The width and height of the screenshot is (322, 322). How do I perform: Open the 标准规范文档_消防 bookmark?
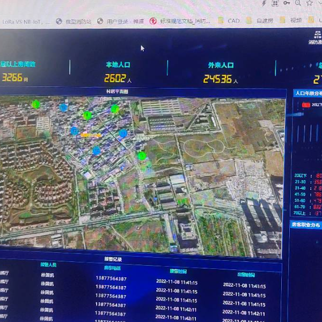click(x=180, y=21)
